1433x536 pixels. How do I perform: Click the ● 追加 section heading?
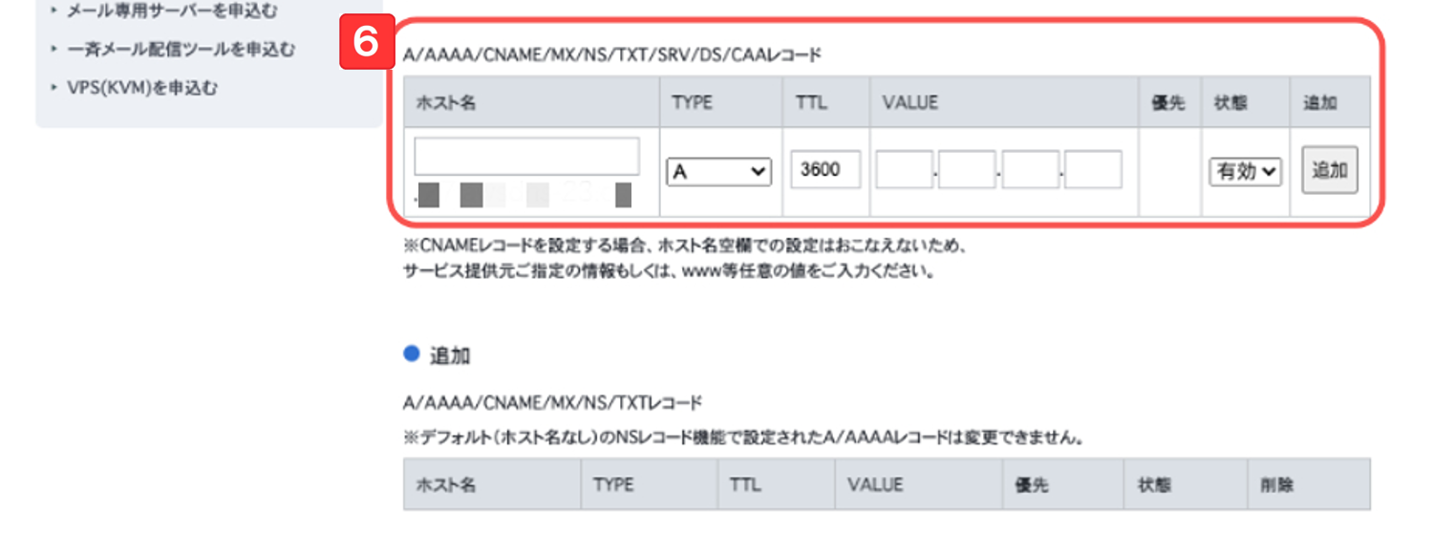(437, 355)
